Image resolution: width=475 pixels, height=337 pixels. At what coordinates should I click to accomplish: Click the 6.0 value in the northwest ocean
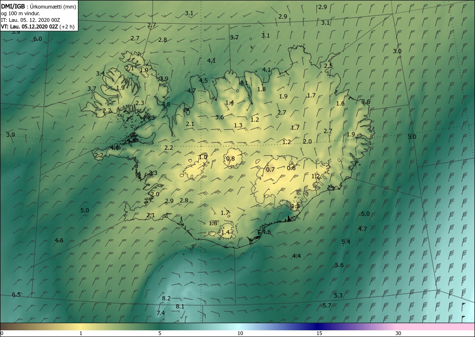coord(38,39)
